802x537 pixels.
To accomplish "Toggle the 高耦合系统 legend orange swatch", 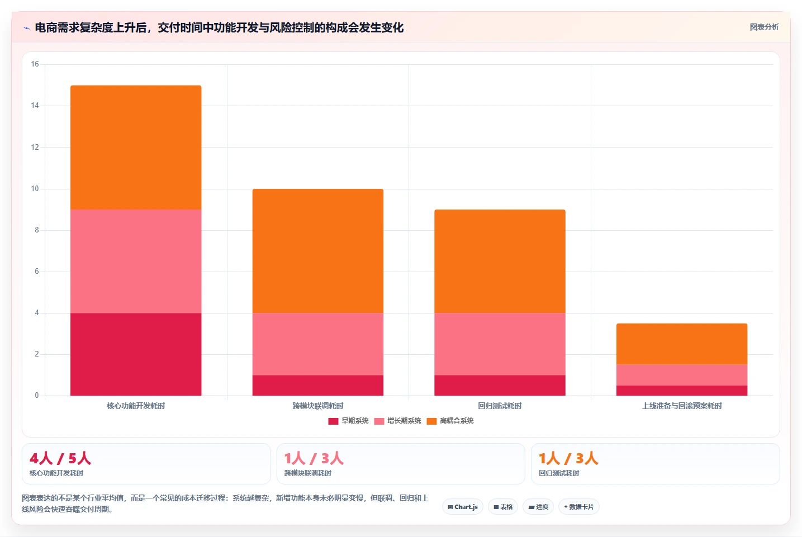I will click(x=431, y=421).
